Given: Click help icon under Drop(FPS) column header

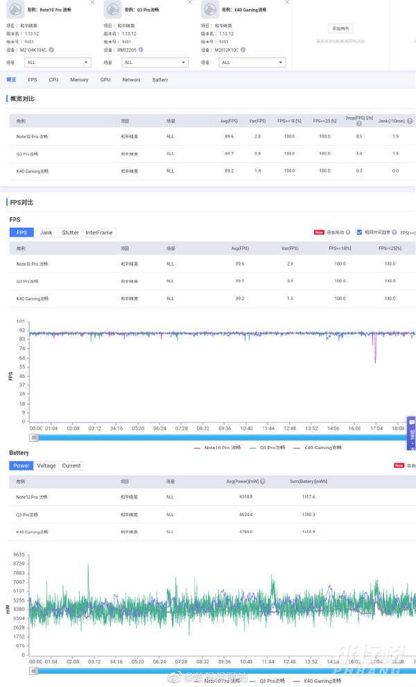Looking at the screenshot, I should (x=358, y=124).
